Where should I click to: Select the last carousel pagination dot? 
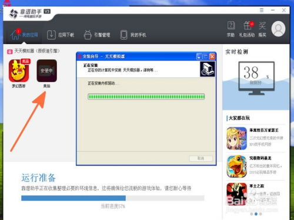[260, 214]
